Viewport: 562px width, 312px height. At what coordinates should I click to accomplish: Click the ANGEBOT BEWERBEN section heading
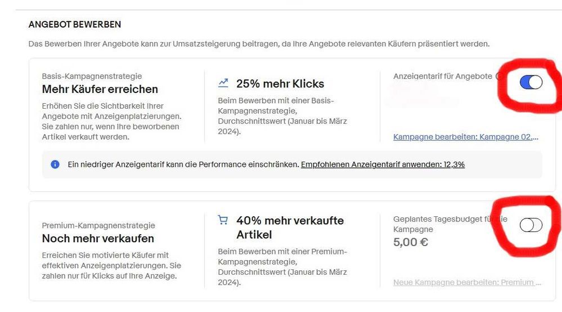pos(74,25)
